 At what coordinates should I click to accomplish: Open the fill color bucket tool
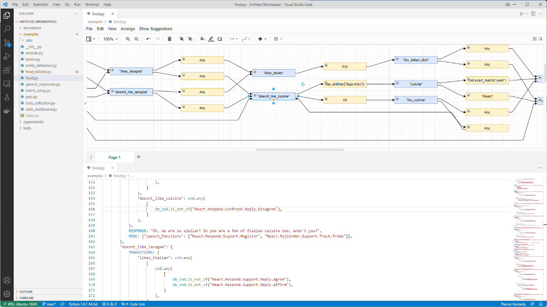(x=202, y=39)
